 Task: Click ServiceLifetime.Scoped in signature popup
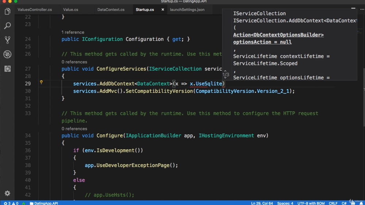point(265,63)
